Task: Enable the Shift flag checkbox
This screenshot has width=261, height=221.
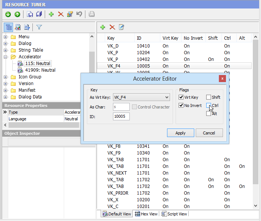Action: tap(208, 97)
